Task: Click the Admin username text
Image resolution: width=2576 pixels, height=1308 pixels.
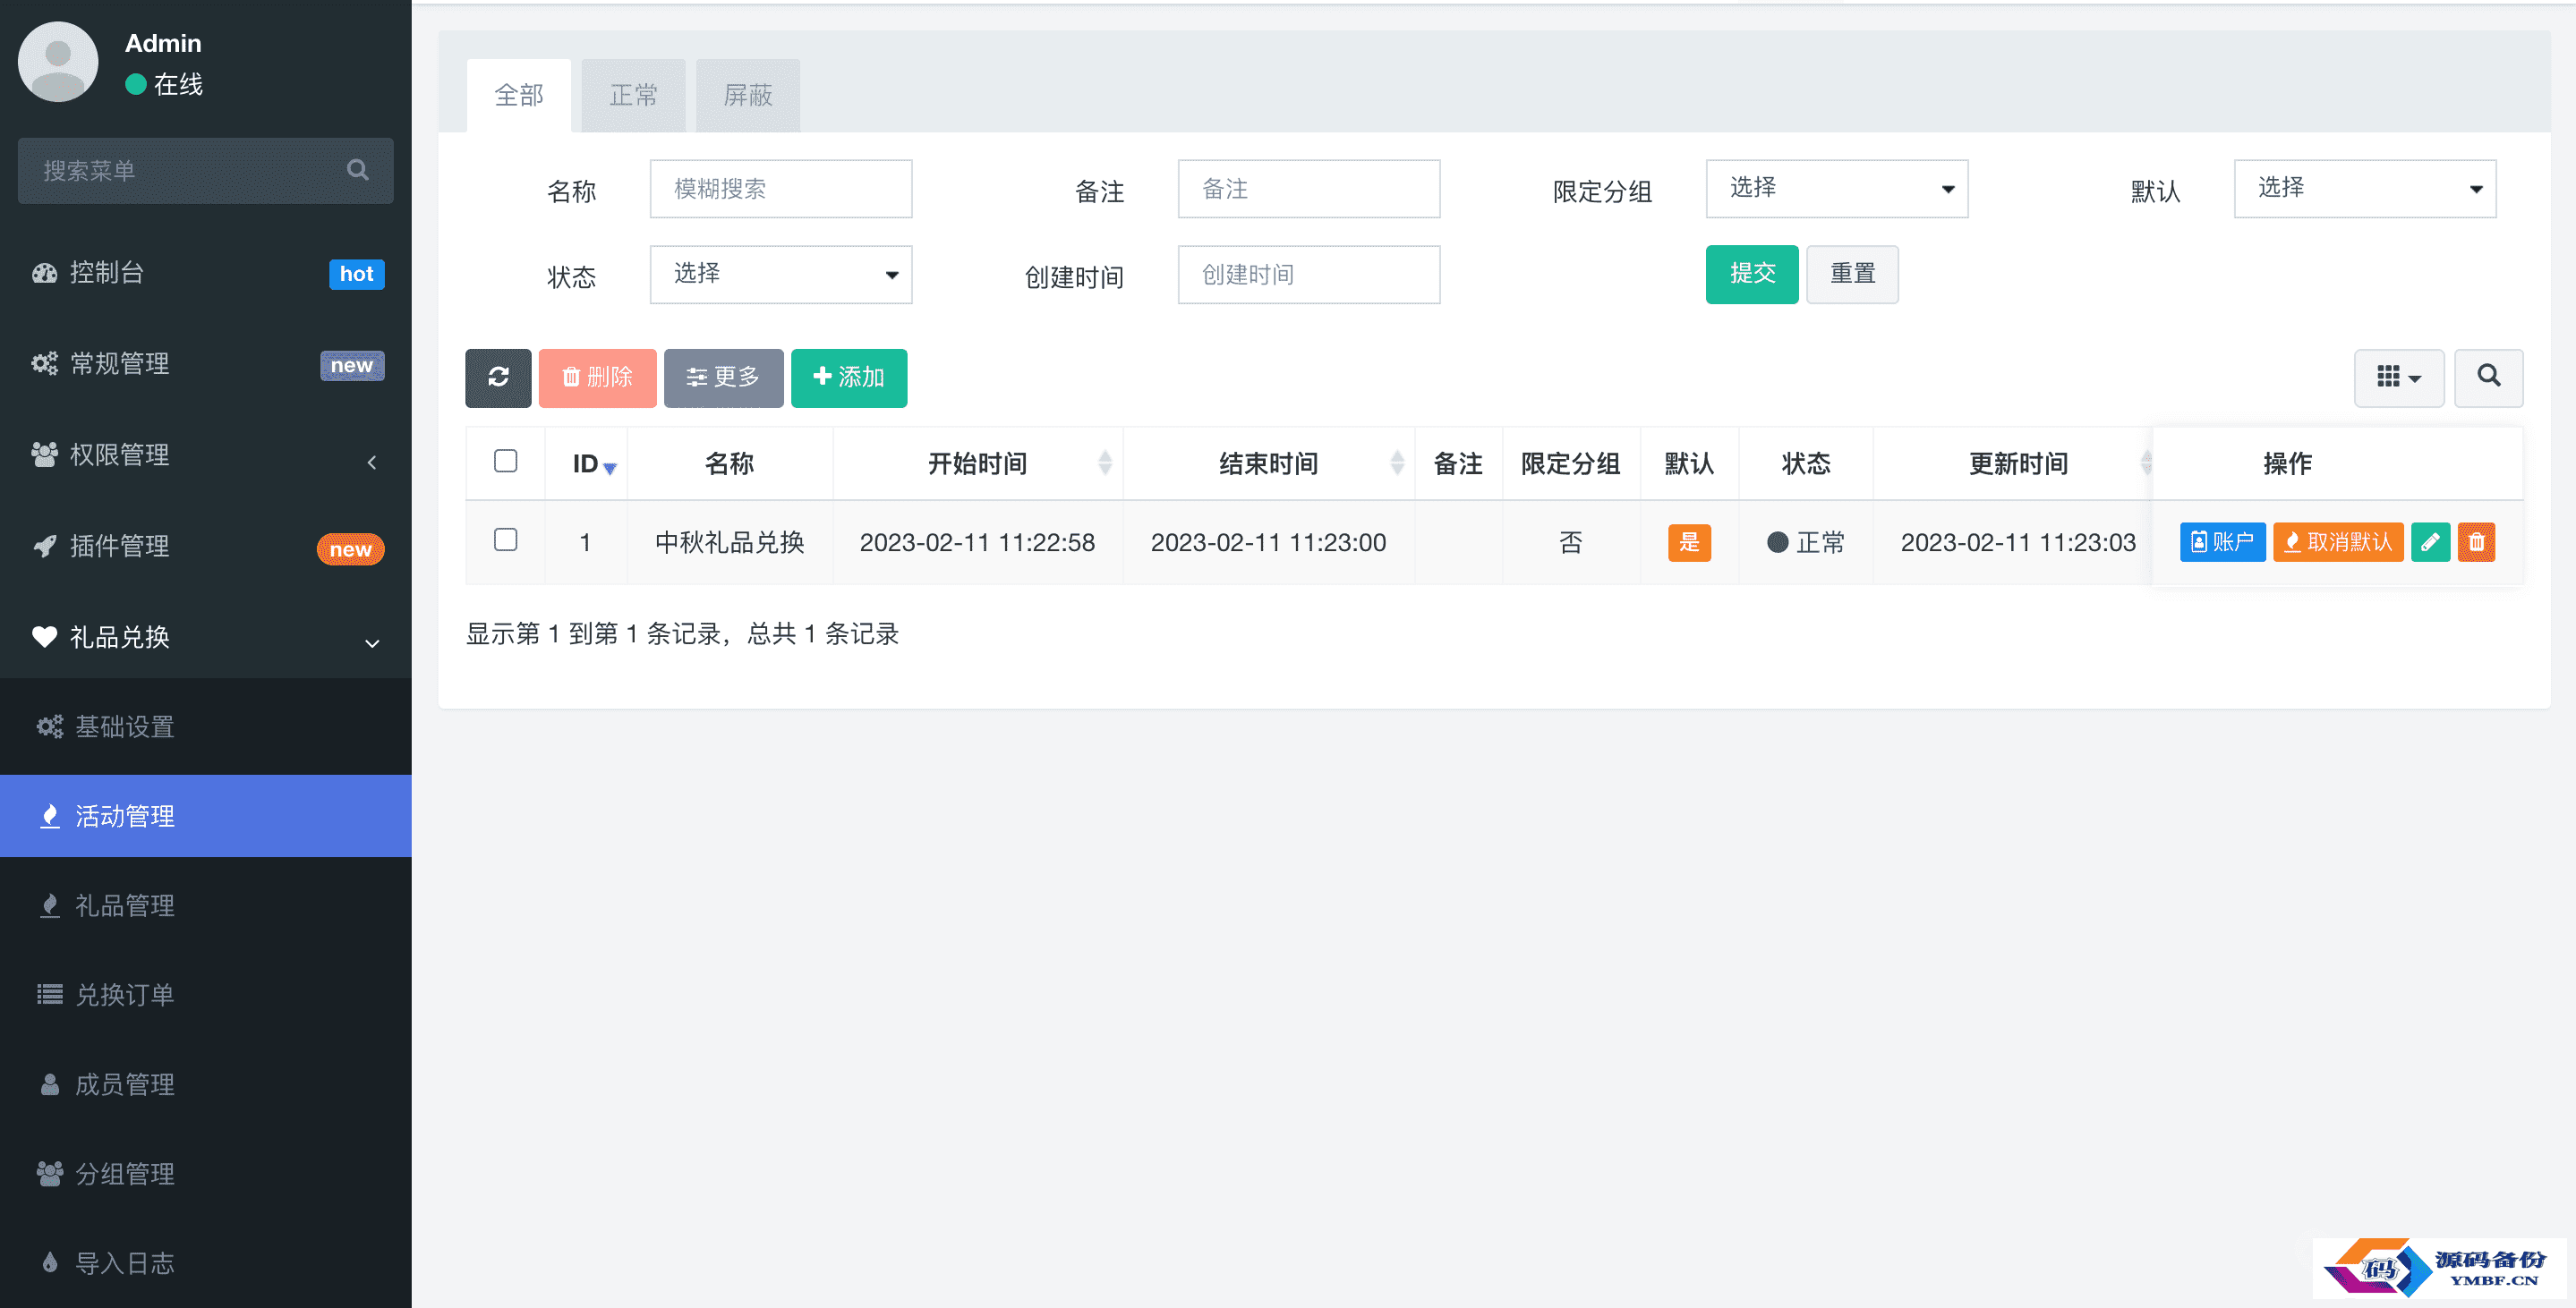Action: click(x=163, y=43)
